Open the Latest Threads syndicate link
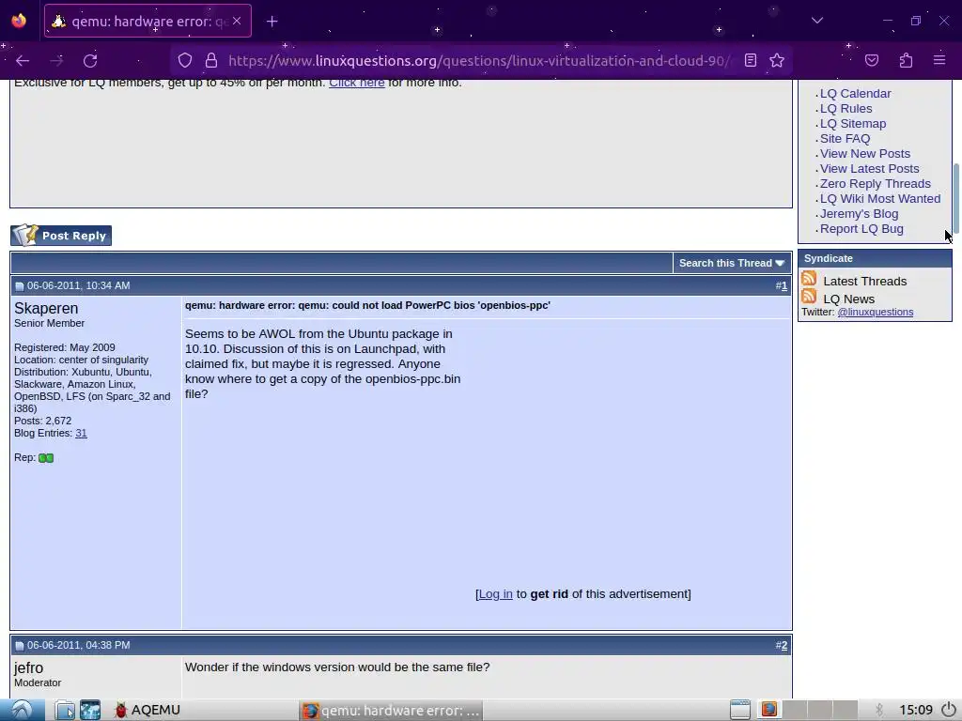 864,281
